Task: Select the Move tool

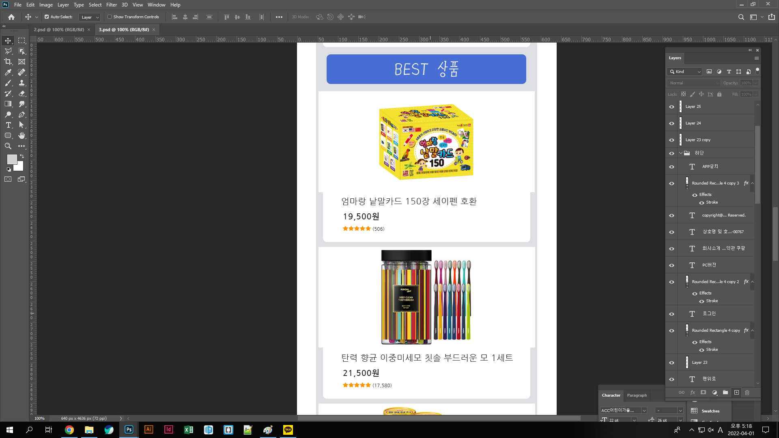Action: click(8, 41)
